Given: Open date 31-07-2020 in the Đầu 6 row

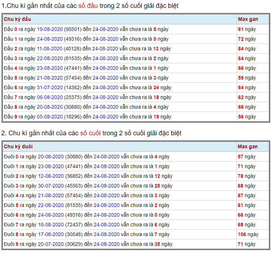Looking at the screenshot, I should (x=50, y=87).
